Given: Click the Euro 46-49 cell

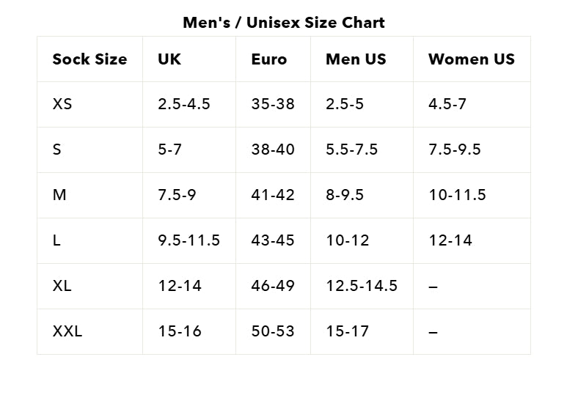Looking at the screenshot, I should (273, 286).
